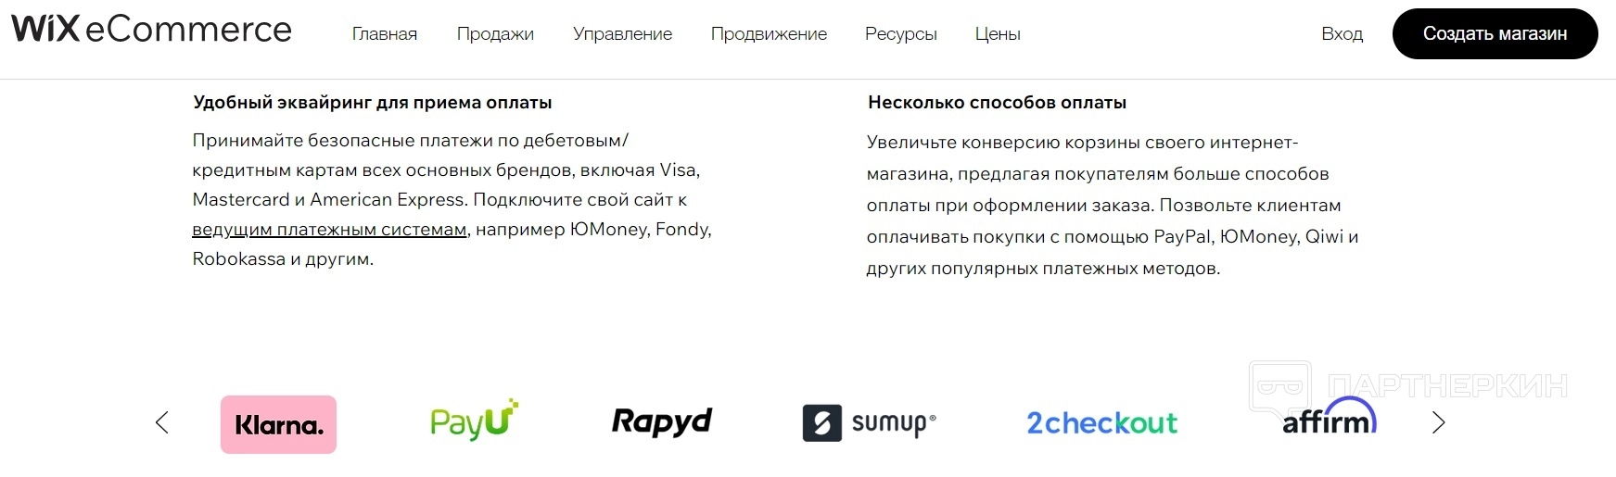Screen dimensions: 1616x477
Task: Click the Klarna payment logo
Action: pos(278,424)
